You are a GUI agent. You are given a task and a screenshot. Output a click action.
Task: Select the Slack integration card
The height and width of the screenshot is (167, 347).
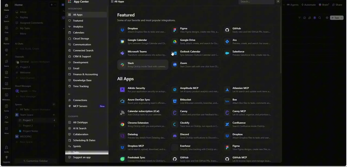pyautogui.click(x=143, y=65)
